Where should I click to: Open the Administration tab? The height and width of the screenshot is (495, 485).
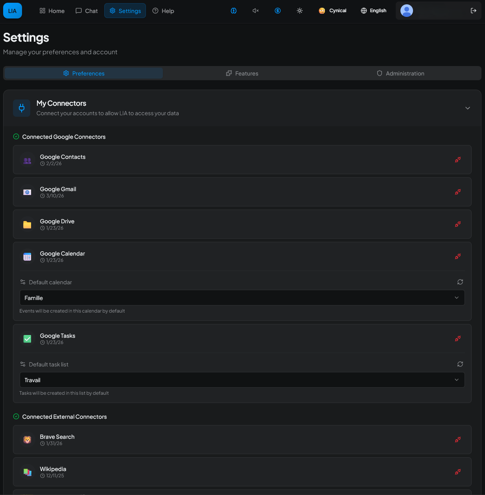click(400, 73)
